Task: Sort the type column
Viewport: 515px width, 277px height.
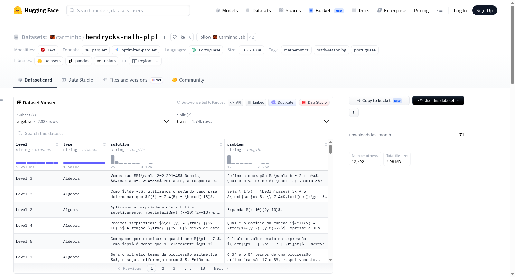Action: tap(104, 144)
